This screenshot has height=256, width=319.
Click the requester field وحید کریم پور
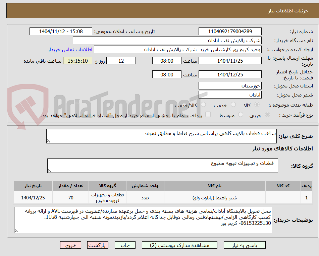177,50
